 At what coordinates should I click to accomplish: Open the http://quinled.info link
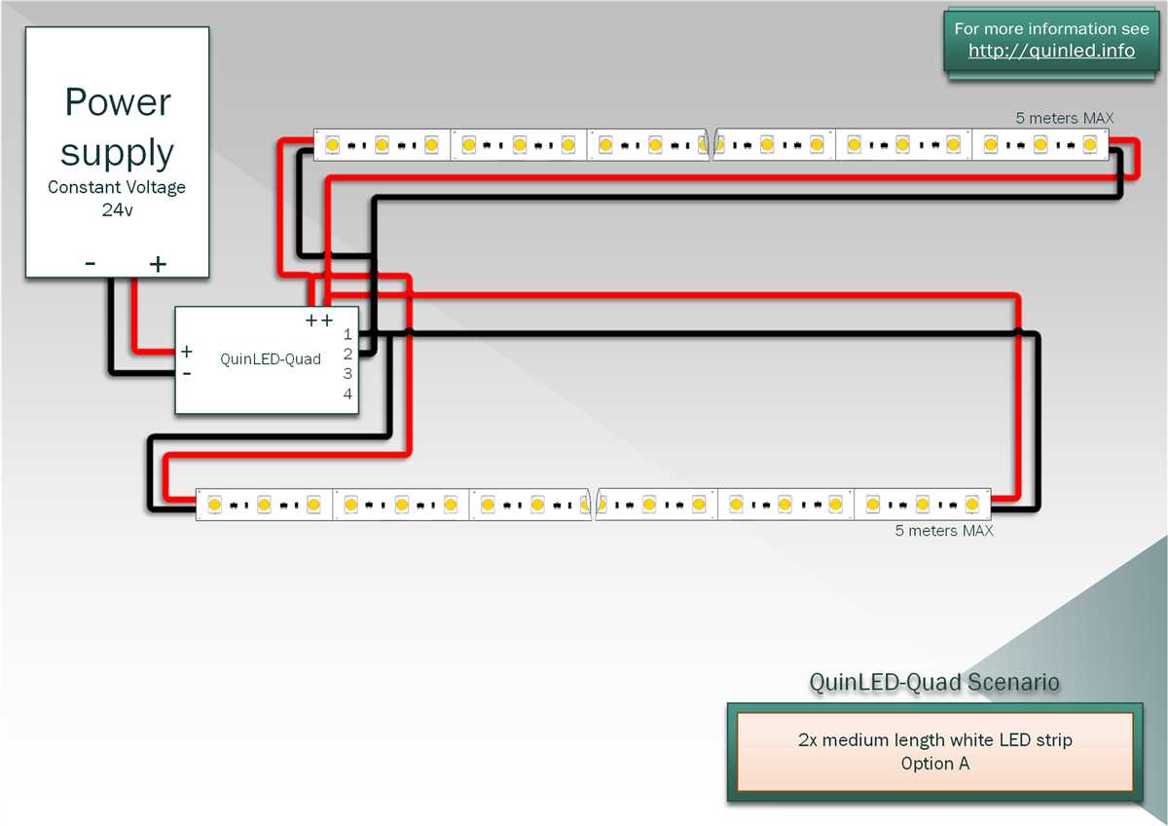coord(1054,51)
